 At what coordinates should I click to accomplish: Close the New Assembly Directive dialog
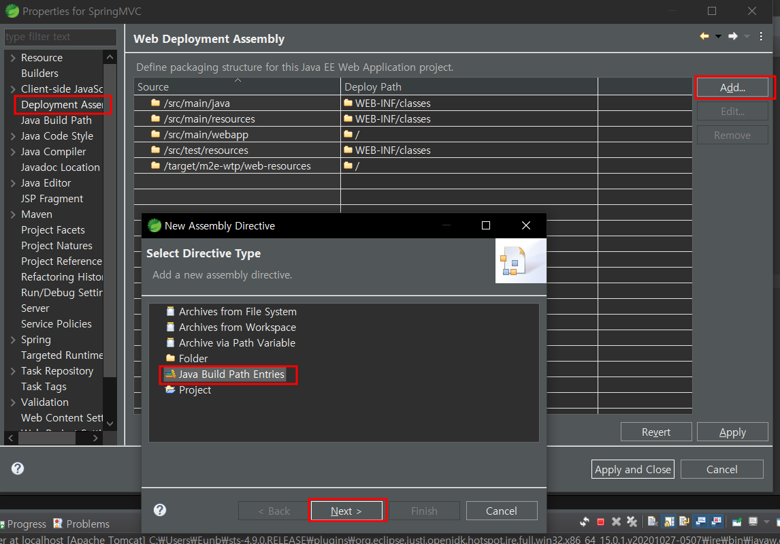pyautogui.click(x=526, y=225)
